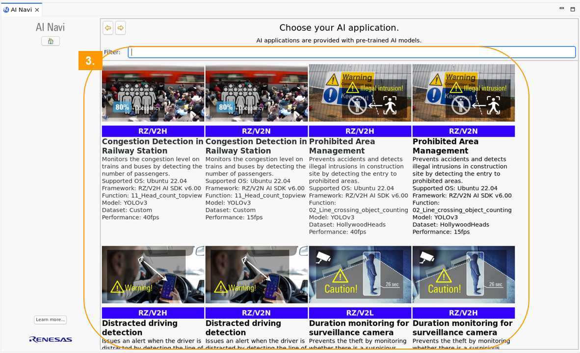Select Congestion Detection title in RZ/V2H card
The width and height of the screenshot is (580, 353).
point(153,146)
